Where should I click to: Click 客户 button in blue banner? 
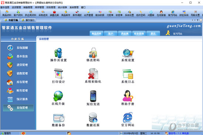111,33
